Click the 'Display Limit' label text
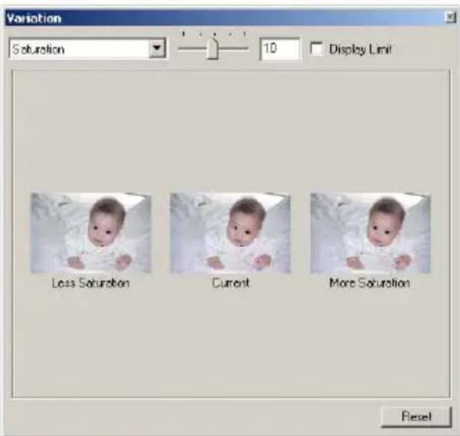460x436 pixels. (x=360, y=49)
